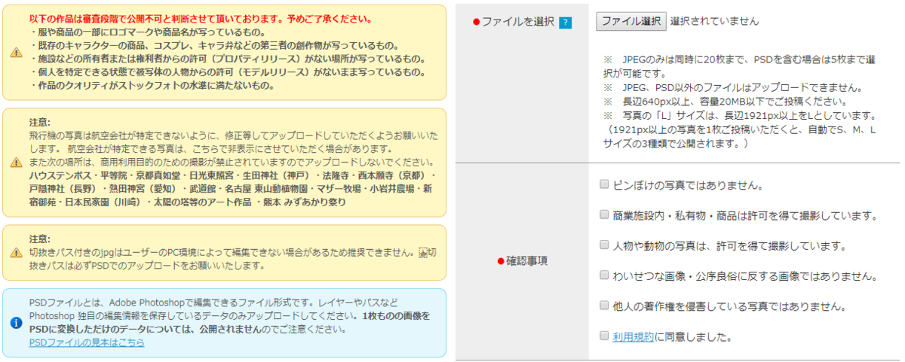Enable 人物や動物の写真 permission checkbox
The image size is (905, 362).
coord(604,245)
